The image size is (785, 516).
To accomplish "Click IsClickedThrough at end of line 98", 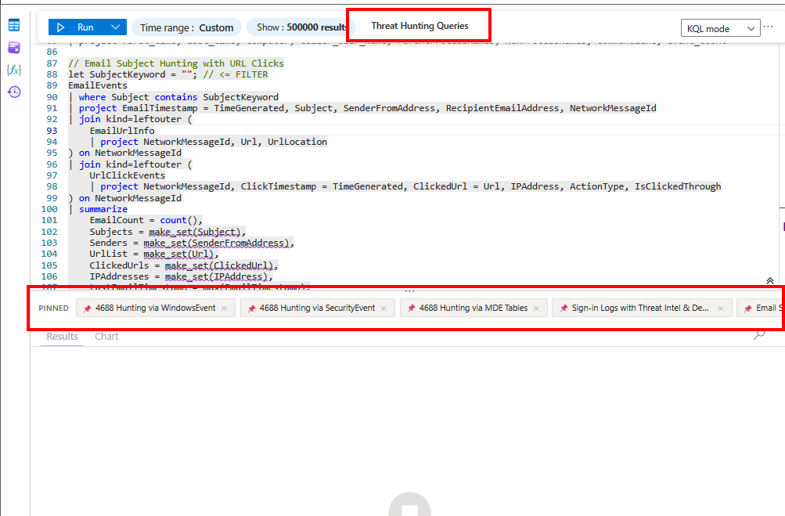I will click(678, 186).
